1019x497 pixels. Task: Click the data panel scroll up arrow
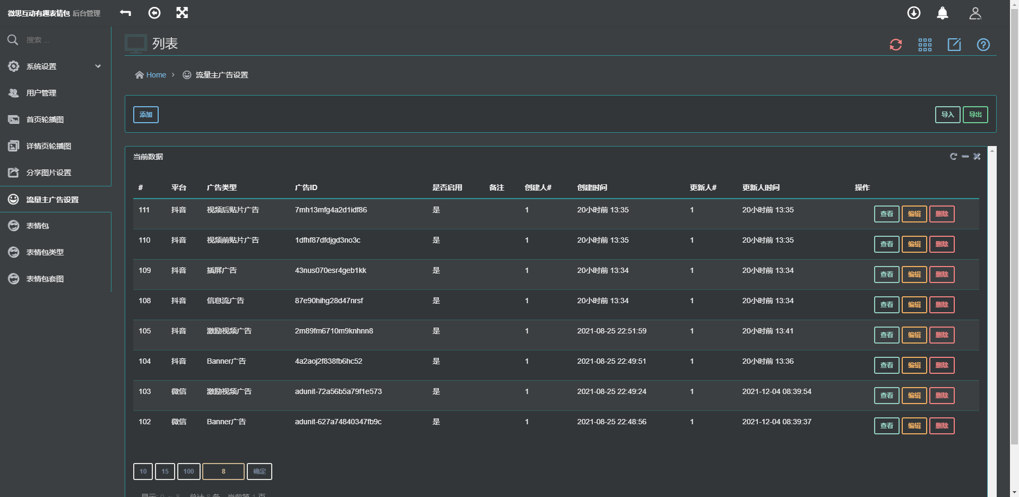(x=992, y=151)
